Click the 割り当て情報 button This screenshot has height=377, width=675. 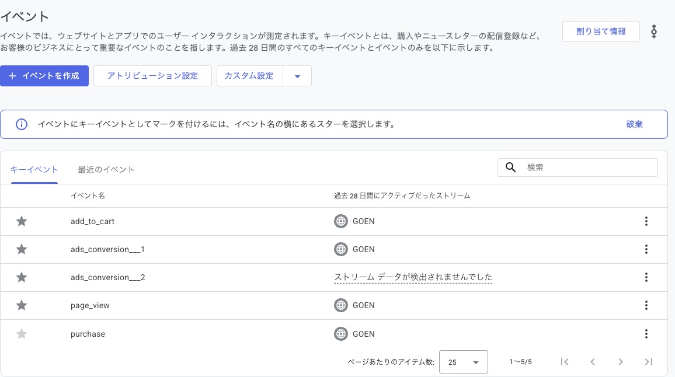point(601,32)
